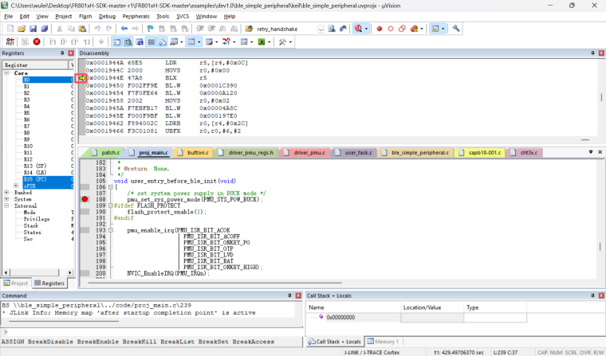Open Configuration with the wrench icon
This screenshot has height=356, width=606.
[x=457, y=29]
